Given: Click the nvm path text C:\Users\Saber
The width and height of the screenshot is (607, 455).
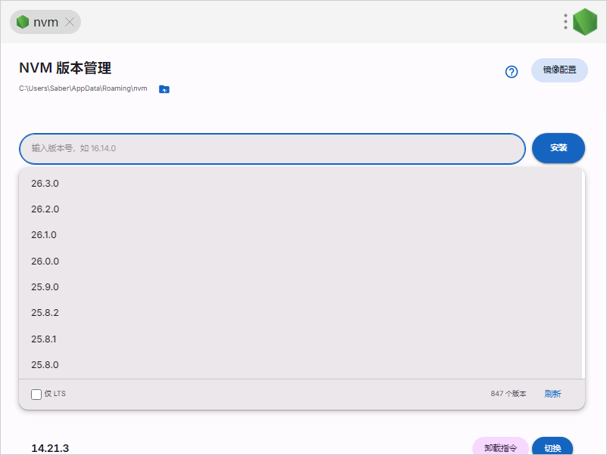Looking at the screenshot, I should (x=82, y=88).
